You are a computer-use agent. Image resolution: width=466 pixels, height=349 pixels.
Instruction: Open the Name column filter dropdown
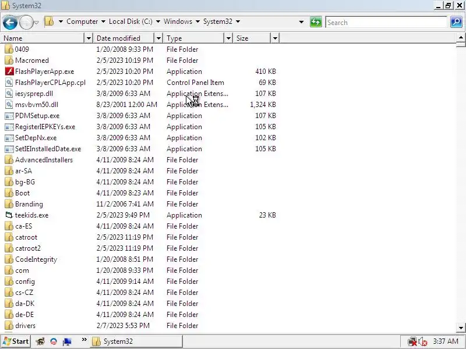pos(89,38)
